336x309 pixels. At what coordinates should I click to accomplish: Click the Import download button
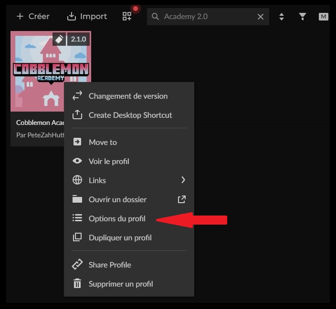tap(86, 16)
